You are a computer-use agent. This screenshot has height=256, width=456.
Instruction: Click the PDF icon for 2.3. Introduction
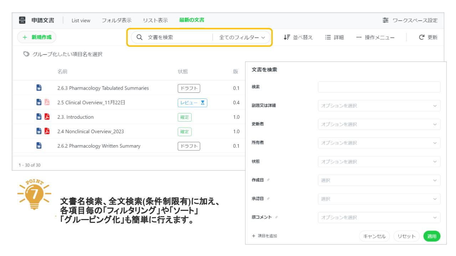coord(47,117)
